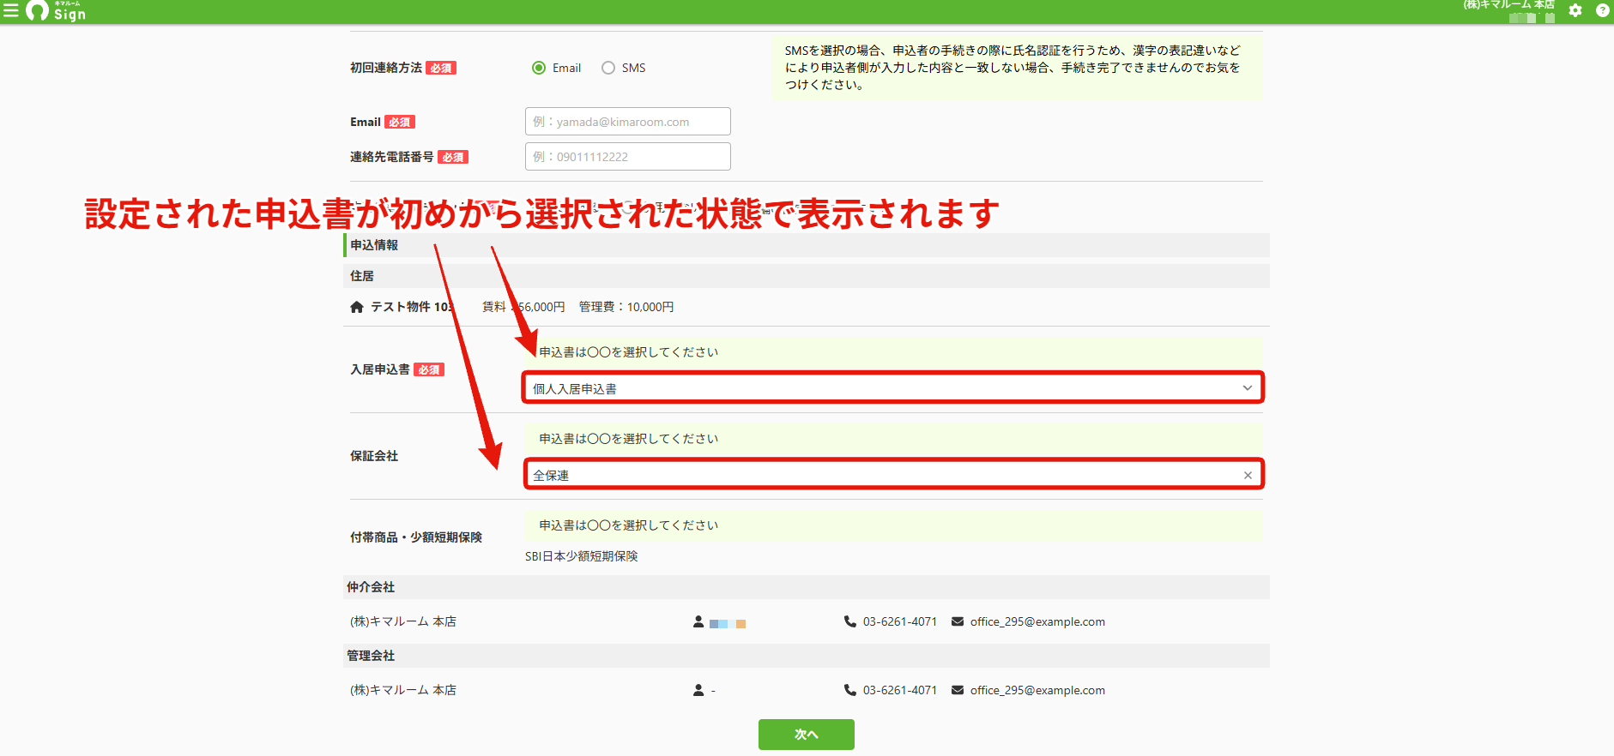Clear the 全保連 selection with X
1614x756 pixels.
pyautogui.click(x=1248, y=475)
